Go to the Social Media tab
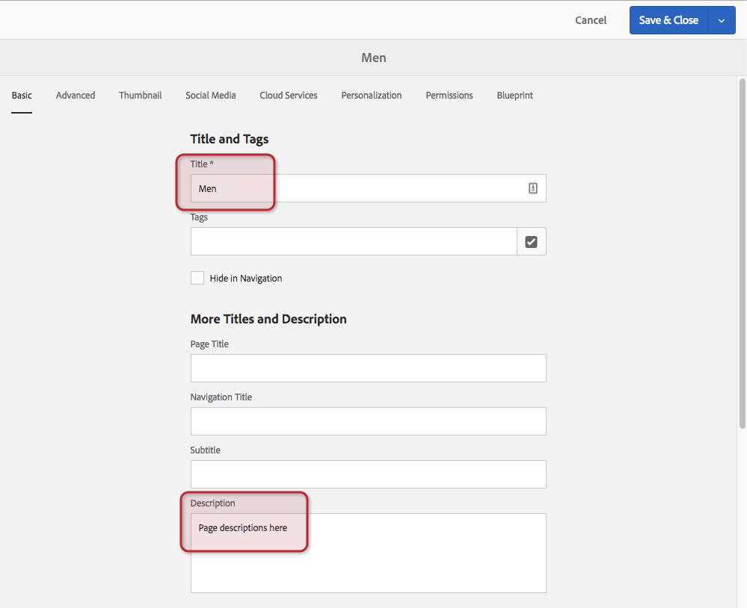The image size is (747, 608). pyautogui.click(x=211, y=96)
